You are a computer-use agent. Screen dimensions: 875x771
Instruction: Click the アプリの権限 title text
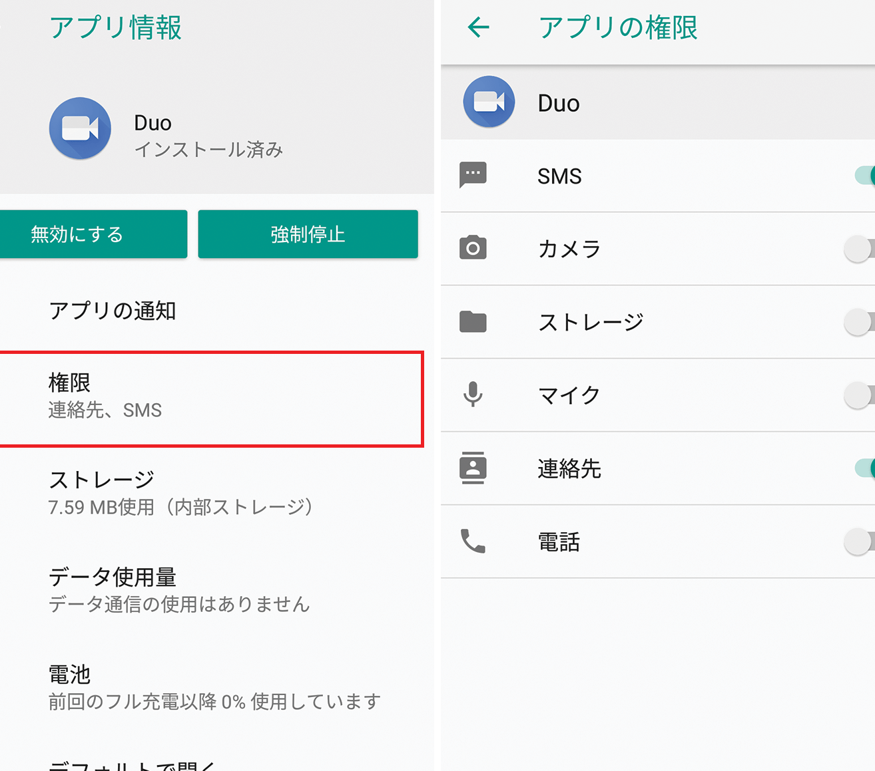coord(618,28)
